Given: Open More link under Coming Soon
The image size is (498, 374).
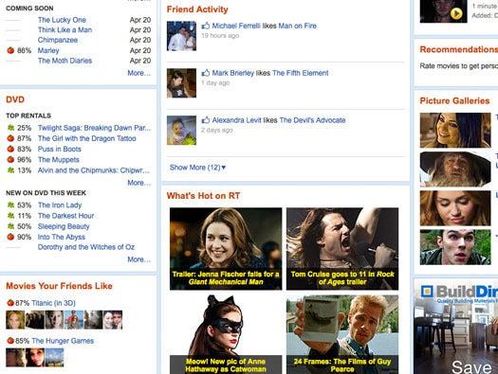Looking at the screenshot, I should point(139,73).
